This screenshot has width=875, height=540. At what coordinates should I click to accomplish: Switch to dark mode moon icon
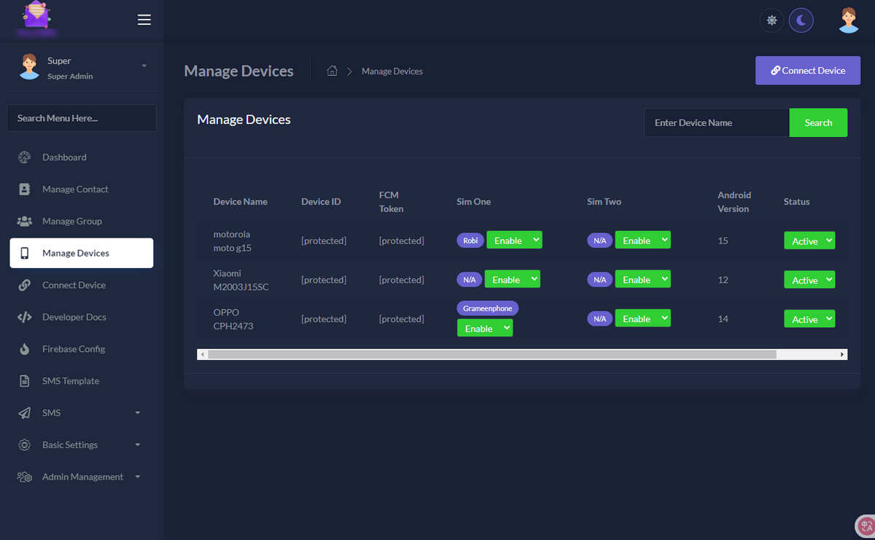click(x=801, y=20)
